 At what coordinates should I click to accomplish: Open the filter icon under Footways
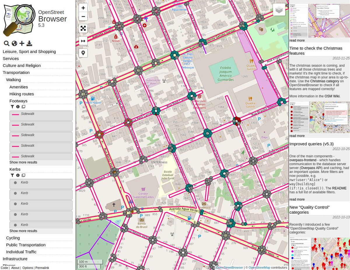tap(12, 107)
